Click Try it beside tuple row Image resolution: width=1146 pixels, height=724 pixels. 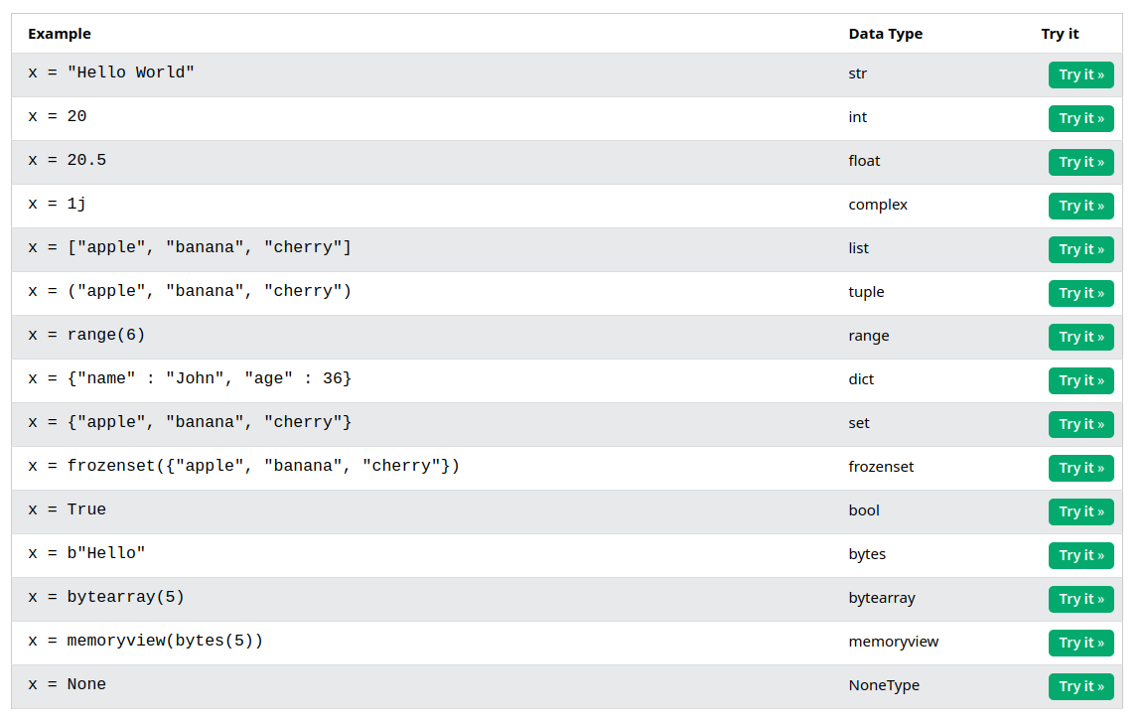[x=1080, y=294]
